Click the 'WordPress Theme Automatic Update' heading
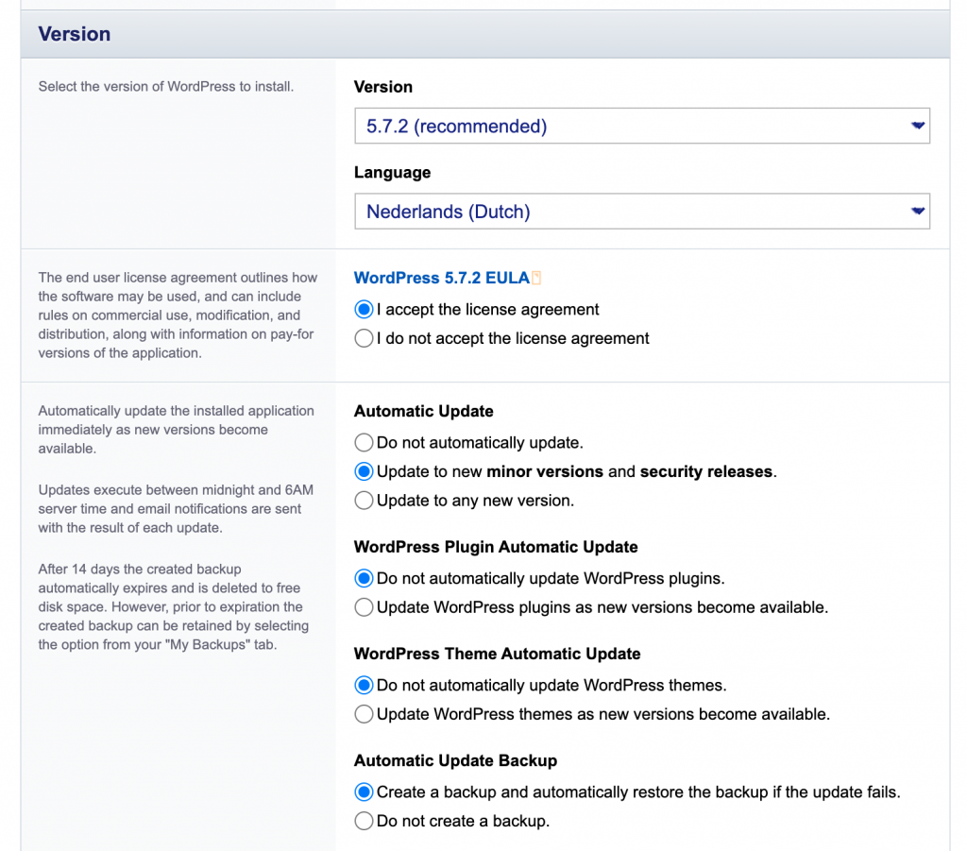 click(x=497, y=654)
